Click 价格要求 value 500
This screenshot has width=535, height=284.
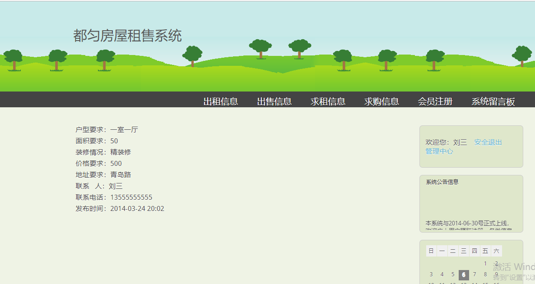pyautogui.click(x=116, y=164)
